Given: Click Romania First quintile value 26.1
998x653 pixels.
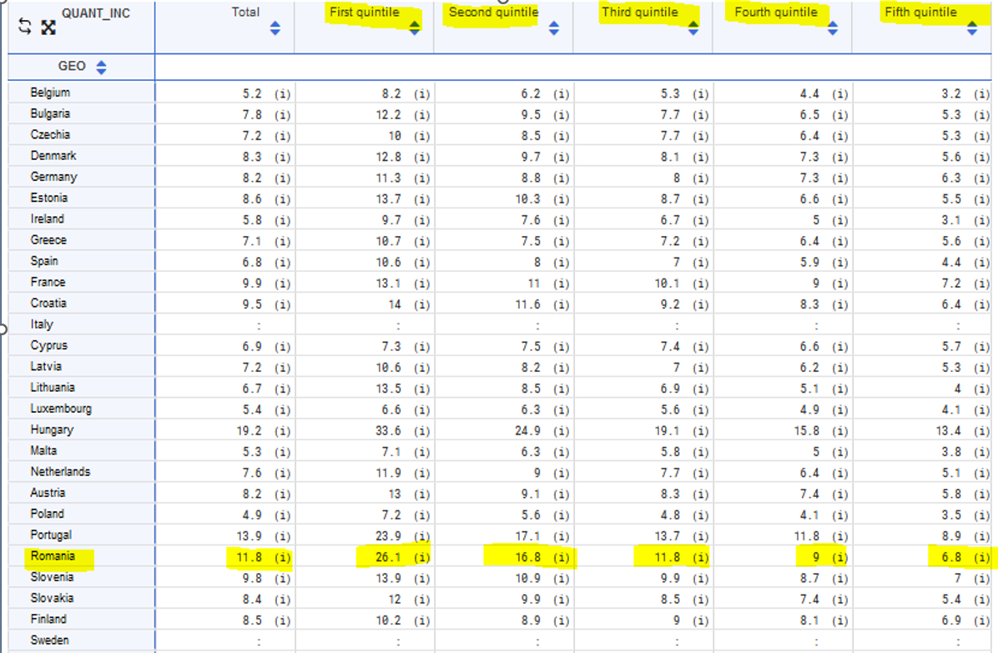Looking at the screenshot, I should [388, 557].
